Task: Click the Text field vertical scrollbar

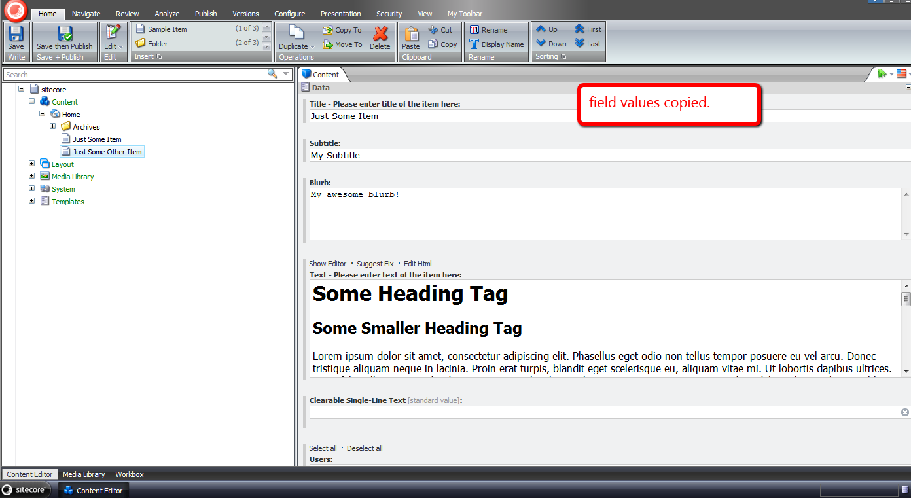Action: point(906,327)
